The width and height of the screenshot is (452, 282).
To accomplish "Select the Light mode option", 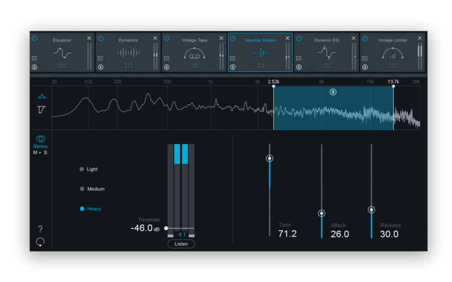I will point(89,169).
